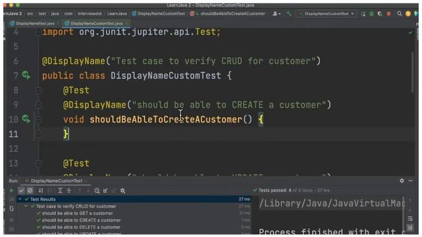Click DisplayNameCustomTest class breadcrumb

pos(158,13)
